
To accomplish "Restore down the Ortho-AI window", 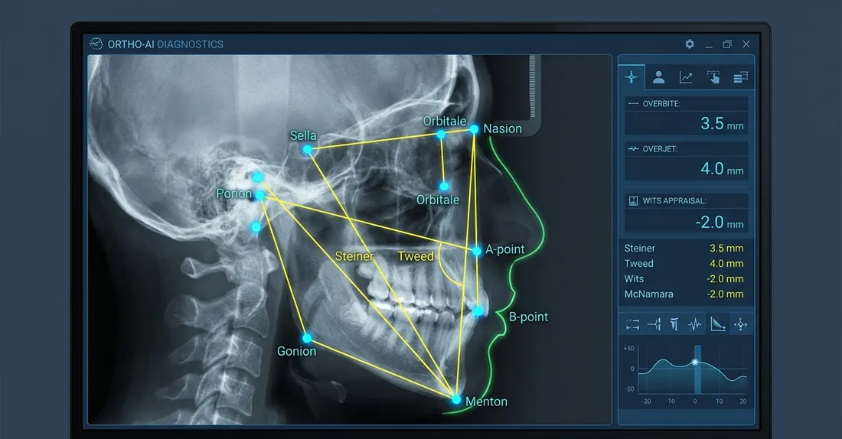I will (x=727, y=44).
